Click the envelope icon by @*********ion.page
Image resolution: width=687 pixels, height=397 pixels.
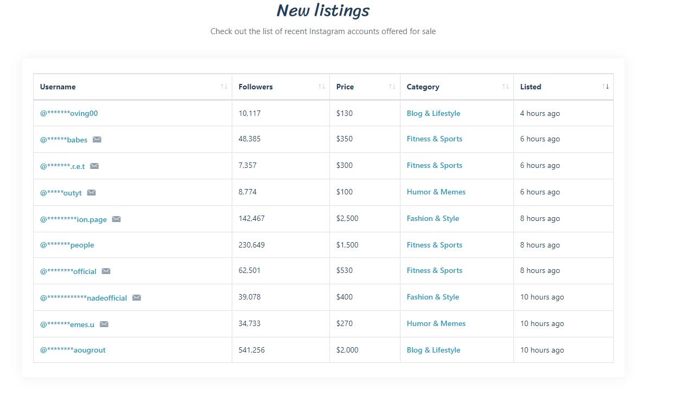click(116, 219)
